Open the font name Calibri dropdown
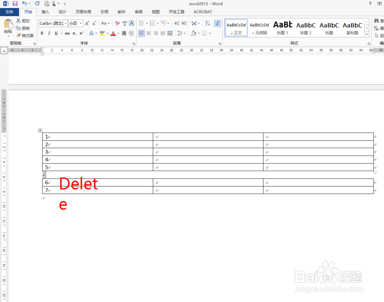Viewport: 384px width, 302px height. click(x=66, y=23)
